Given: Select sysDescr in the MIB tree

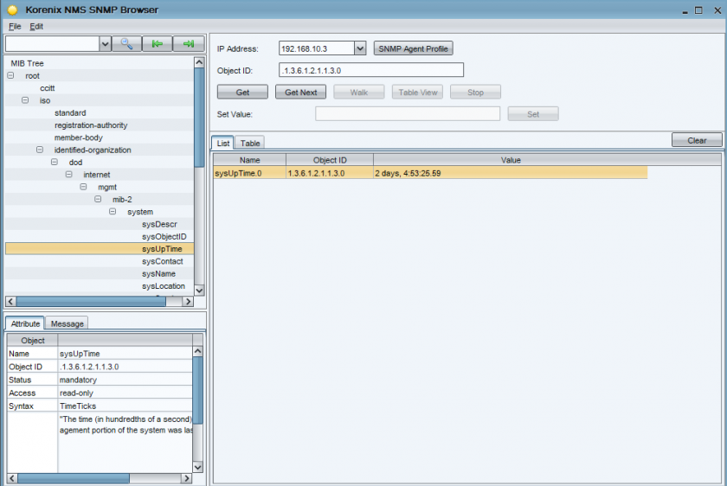Looking at the screenshot, I should tap(159, 224).
